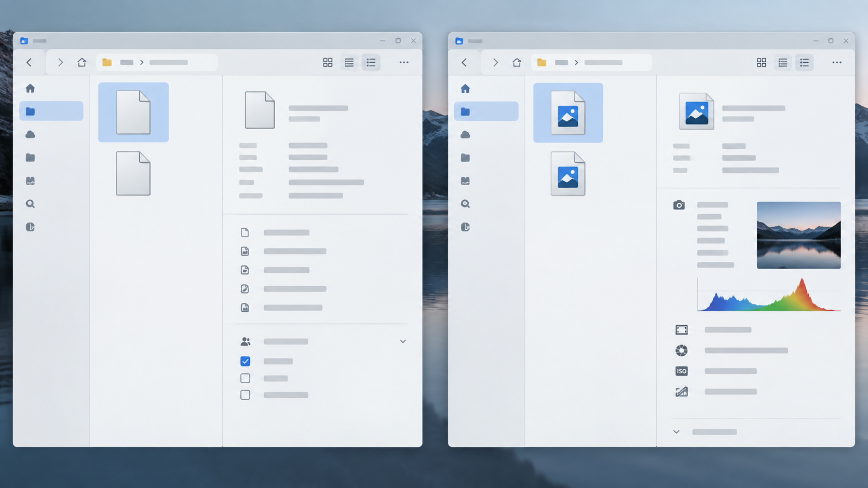
Task: Click folder icon in right window address bar
Action: 541,62
